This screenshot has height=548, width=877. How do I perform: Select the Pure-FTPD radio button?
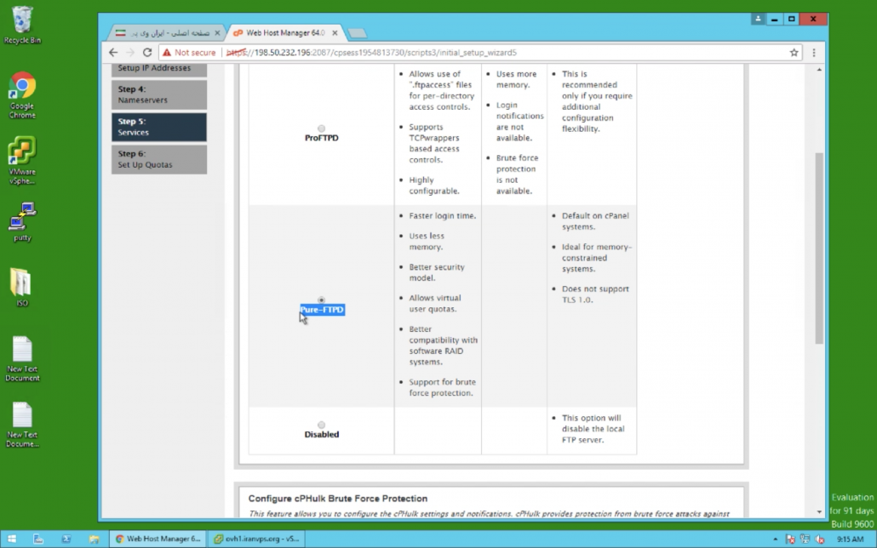(x=321, y=300)
